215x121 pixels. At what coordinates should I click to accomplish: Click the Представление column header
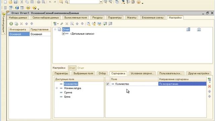pos(40,30)
